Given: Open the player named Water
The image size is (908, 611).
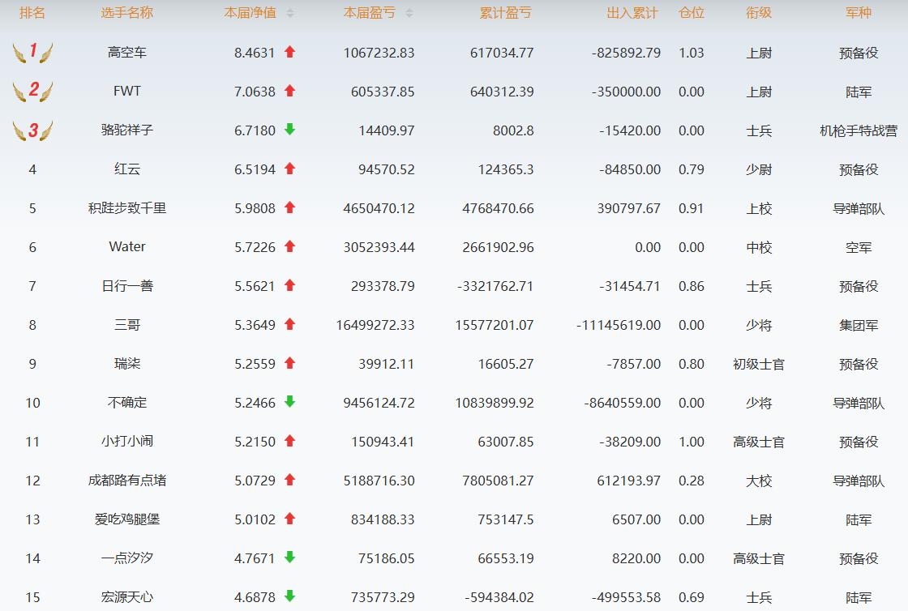Looking at the screenshot, I should point(127,247).
